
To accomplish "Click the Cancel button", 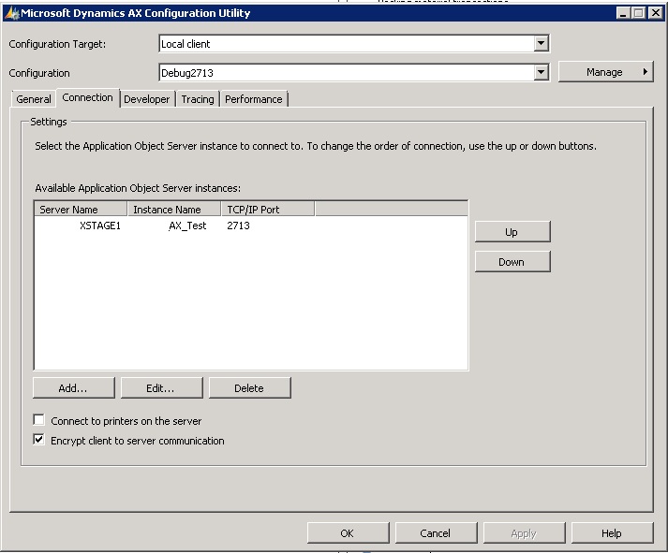I will coord(437,533).
